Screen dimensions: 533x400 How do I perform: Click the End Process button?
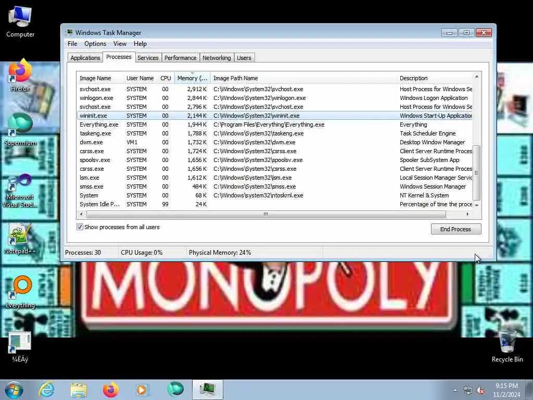[456, 229]
